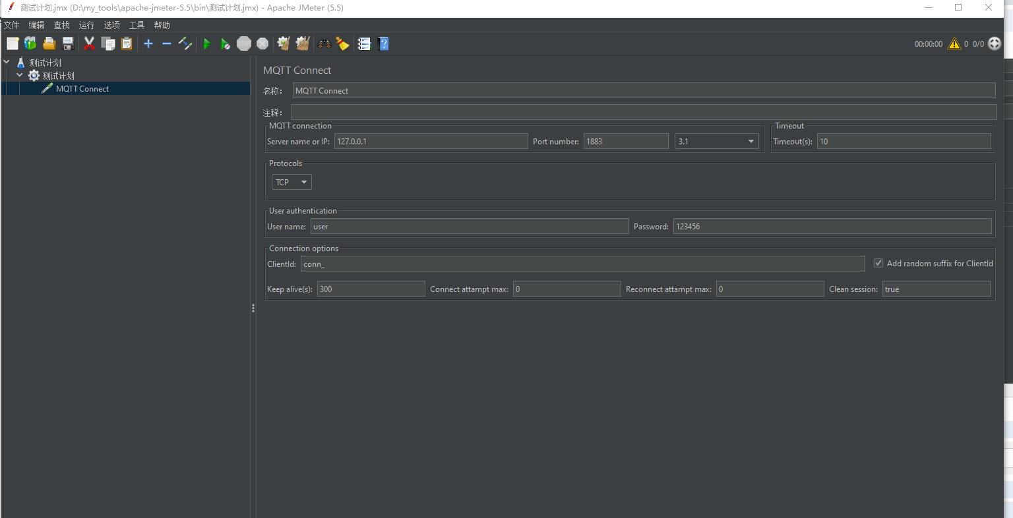
Task: Open Help with question mark book icon
Action: 384,43
